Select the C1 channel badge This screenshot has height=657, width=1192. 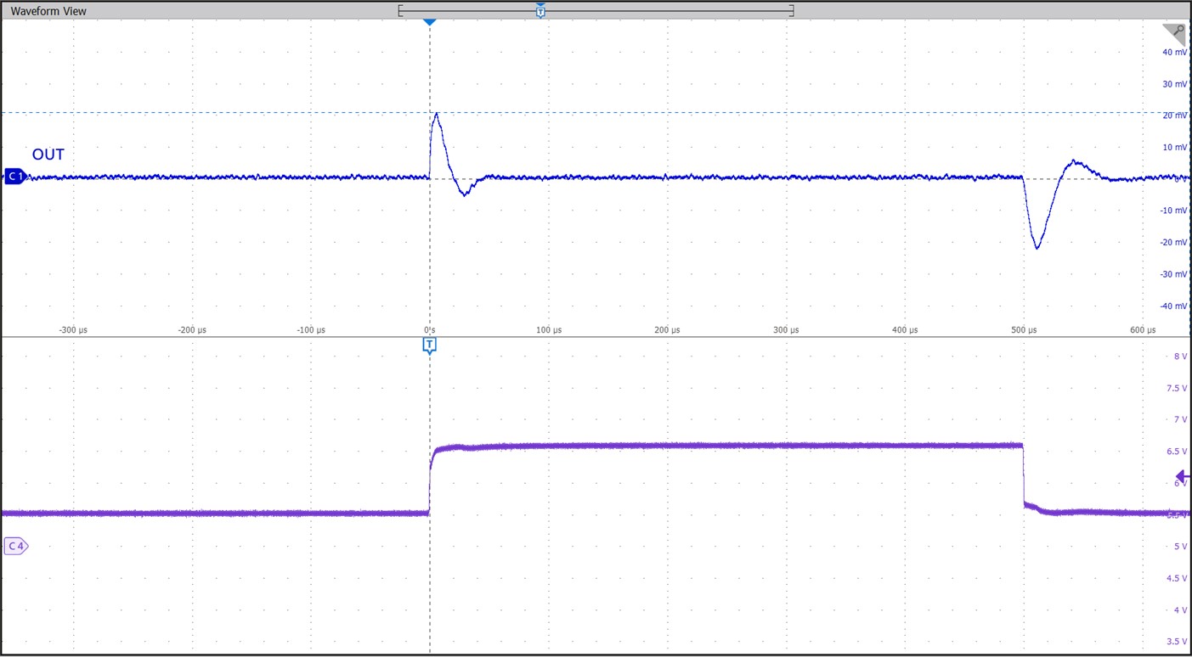[15, 177]
